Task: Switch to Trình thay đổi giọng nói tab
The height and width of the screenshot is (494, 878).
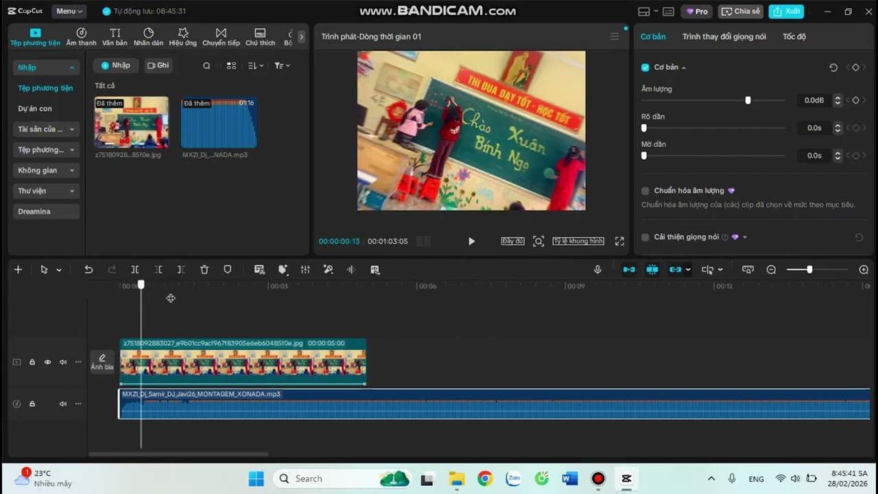Action: point(724,36)
